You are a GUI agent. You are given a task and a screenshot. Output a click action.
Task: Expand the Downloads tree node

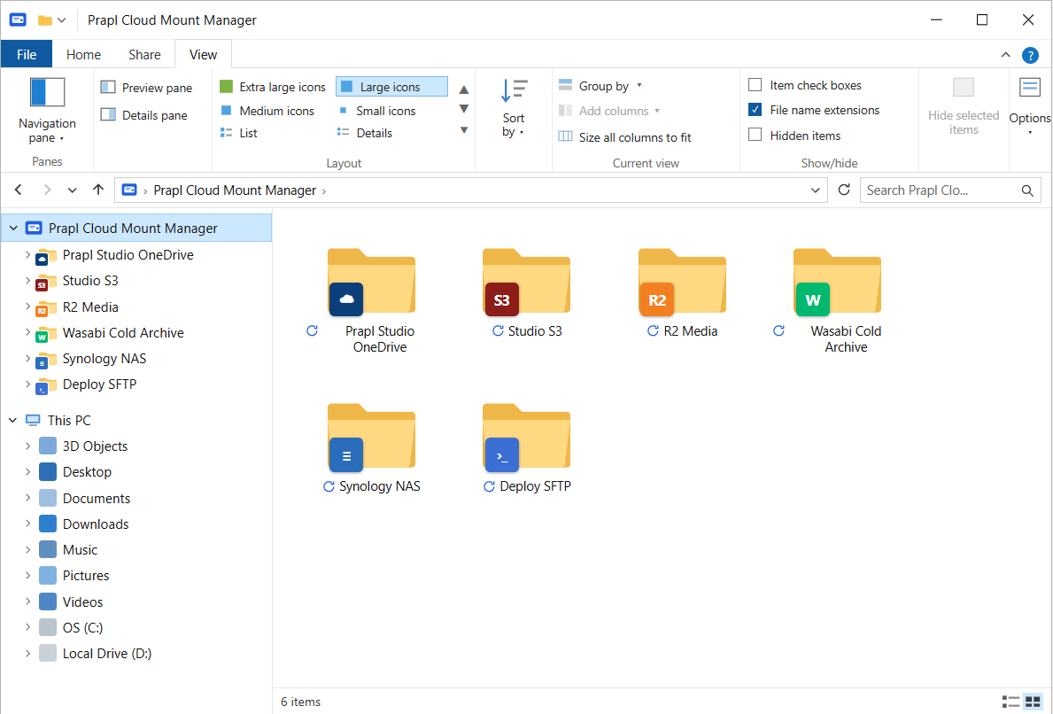[27, 524]
